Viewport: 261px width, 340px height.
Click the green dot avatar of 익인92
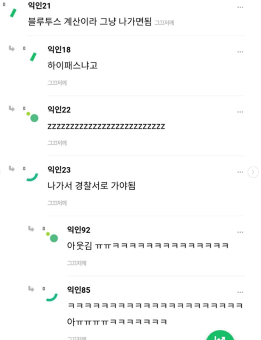[52, 237]
